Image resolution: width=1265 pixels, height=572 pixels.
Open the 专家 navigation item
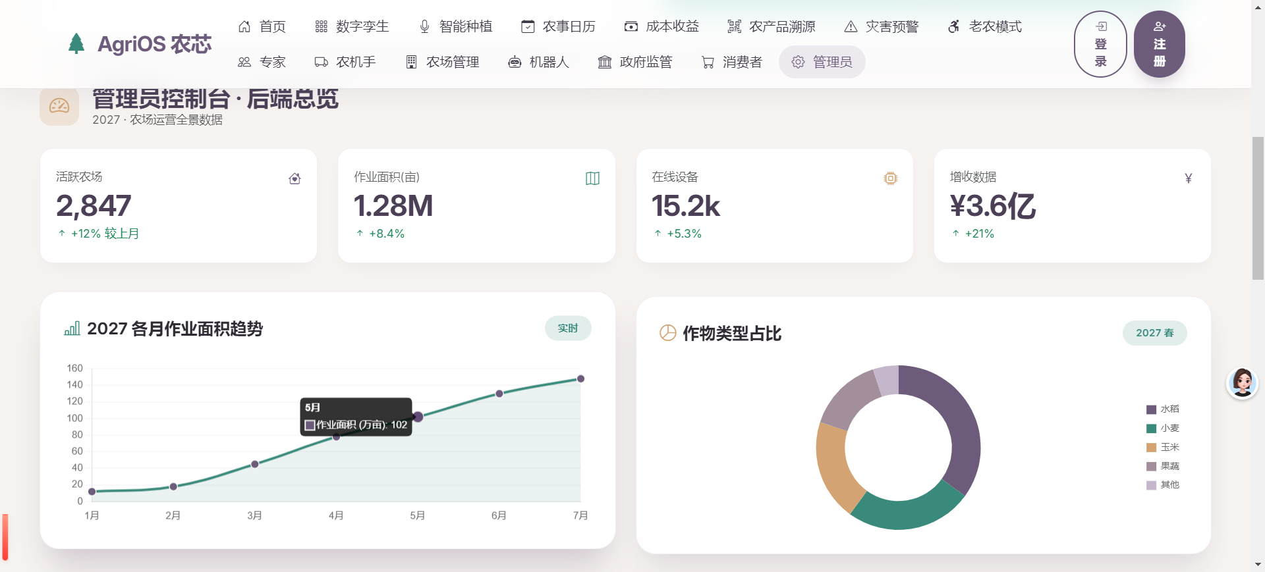coord(262,62)
